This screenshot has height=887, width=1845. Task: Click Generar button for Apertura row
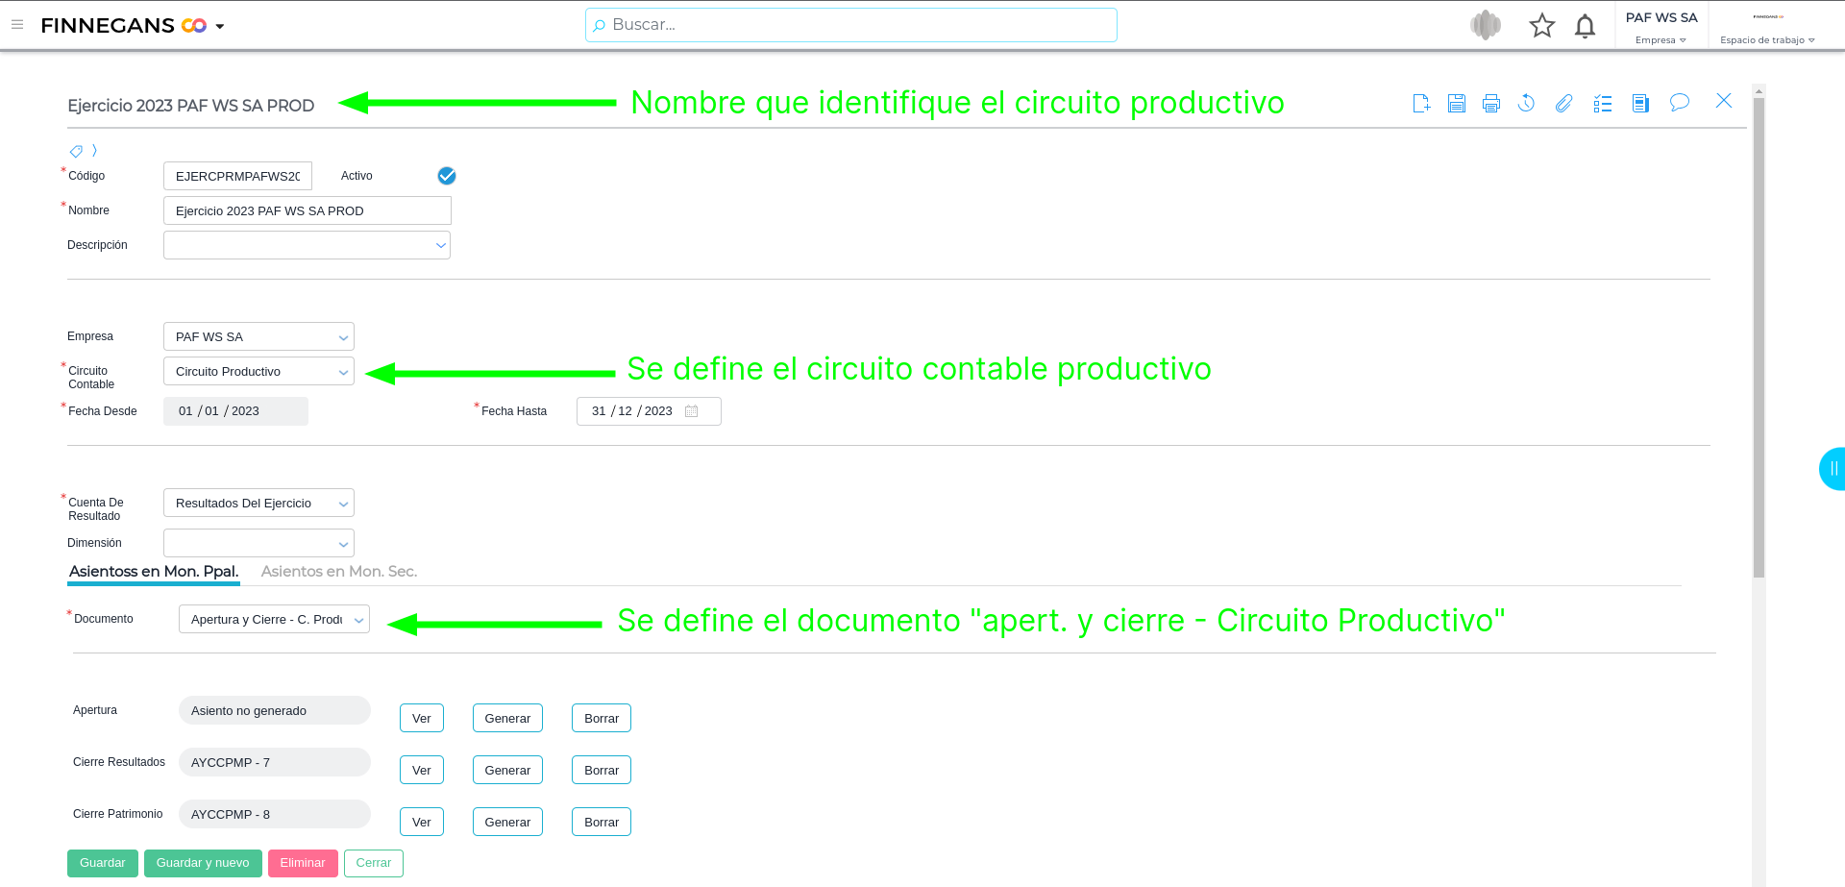tap(507, 719)
